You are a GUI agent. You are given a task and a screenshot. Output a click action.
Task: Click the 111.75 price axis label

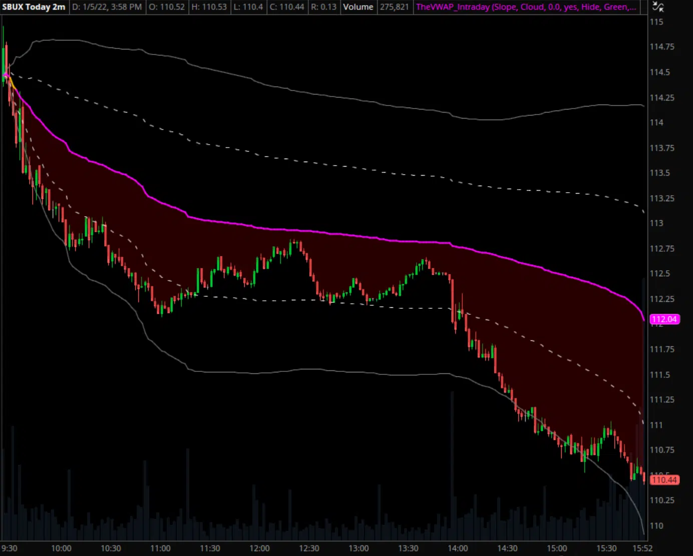click(662, 349)
